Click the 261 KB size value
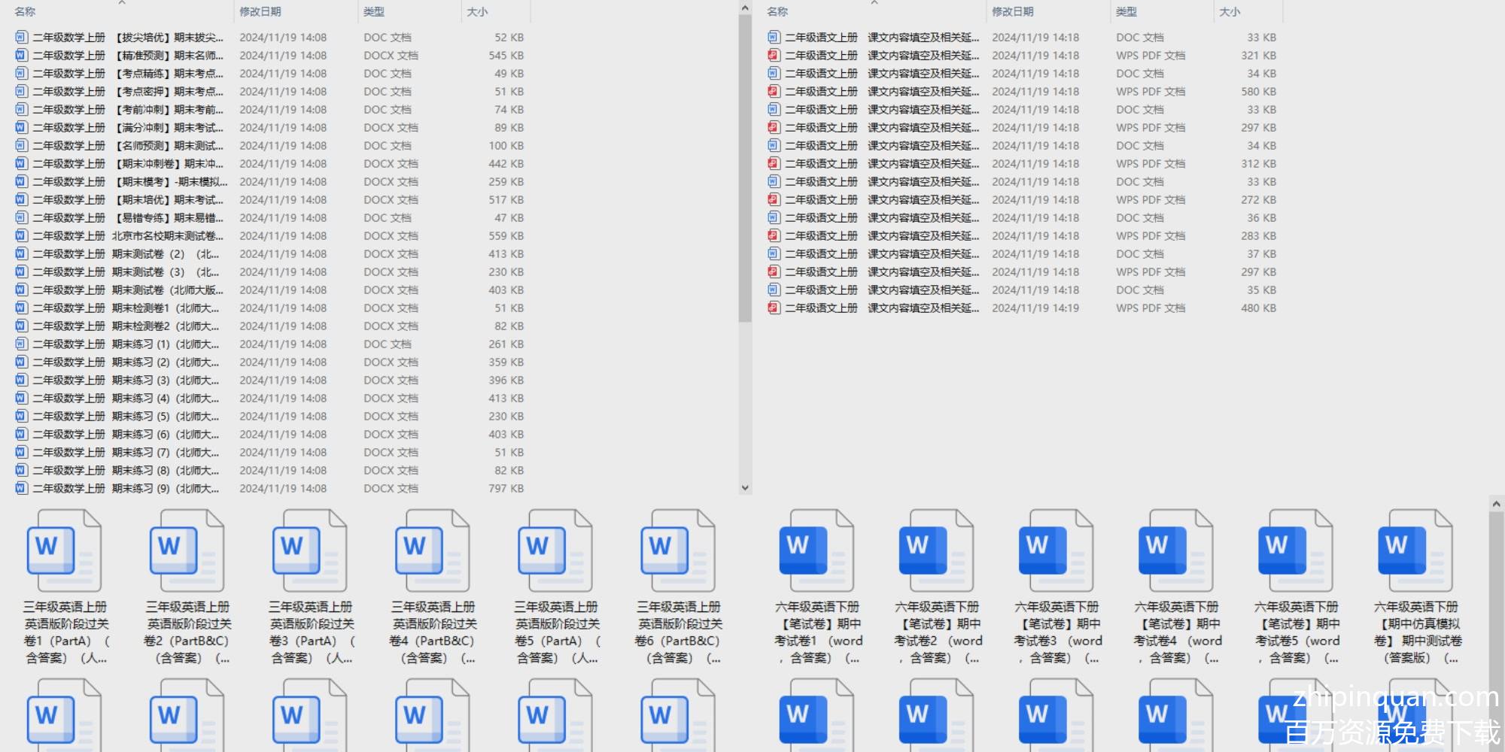The width and height of the screenshot is (1505, 752). (506, 344)
